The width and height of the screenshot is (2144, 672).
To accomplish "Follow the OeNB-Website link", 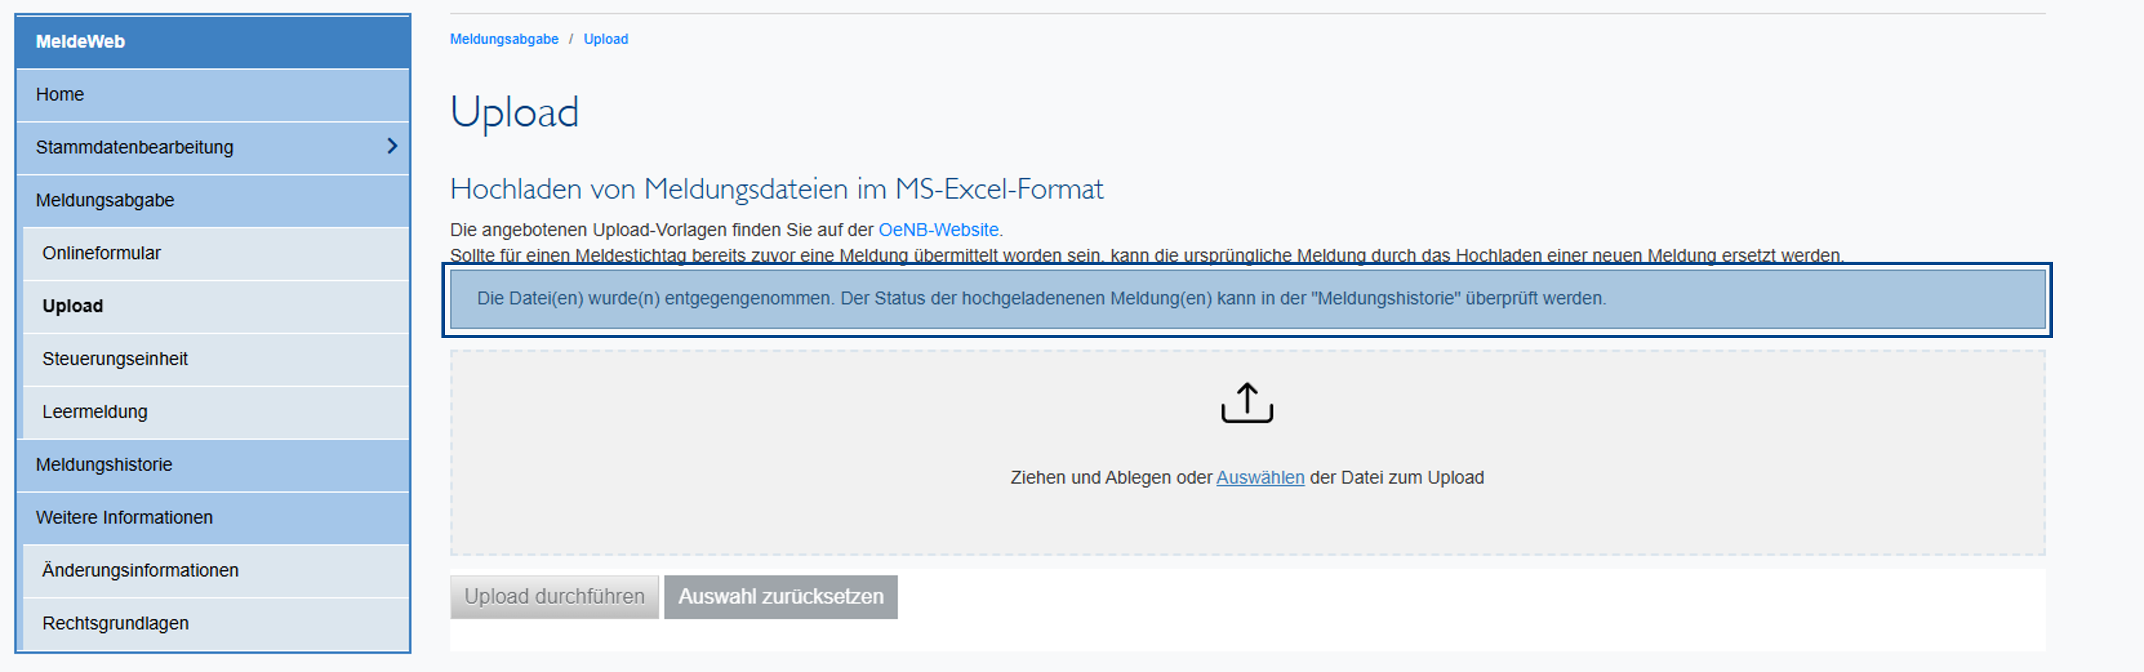I will [938, 230].
